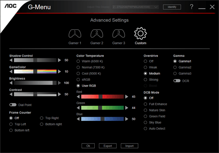The image size is (219, 153).
Task: Click the AOC logo
Action: (11, 6)
